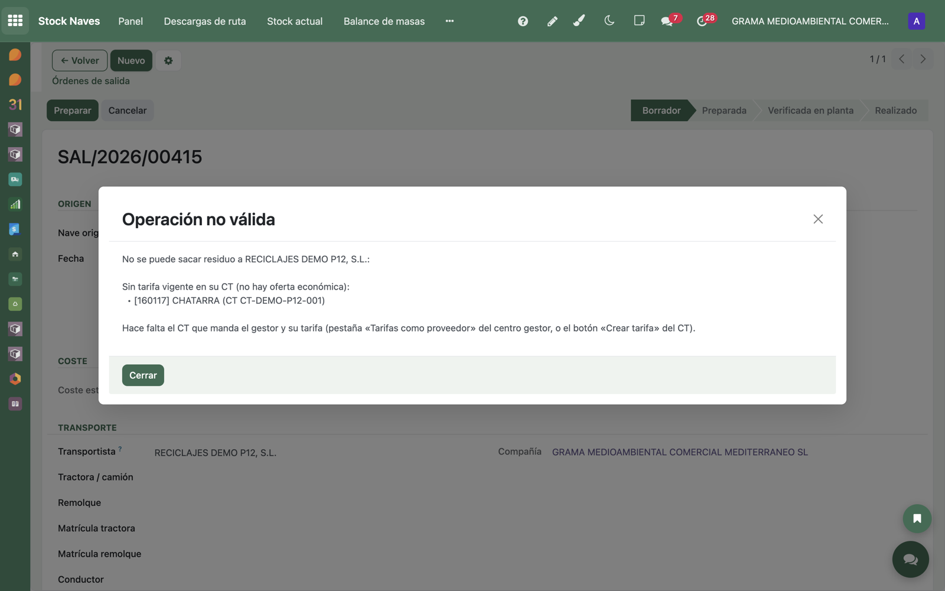This screenshot has height=591, width=945.
Task: Open the green recycling triangle sidebar app
Action: [x=15, y=304]
